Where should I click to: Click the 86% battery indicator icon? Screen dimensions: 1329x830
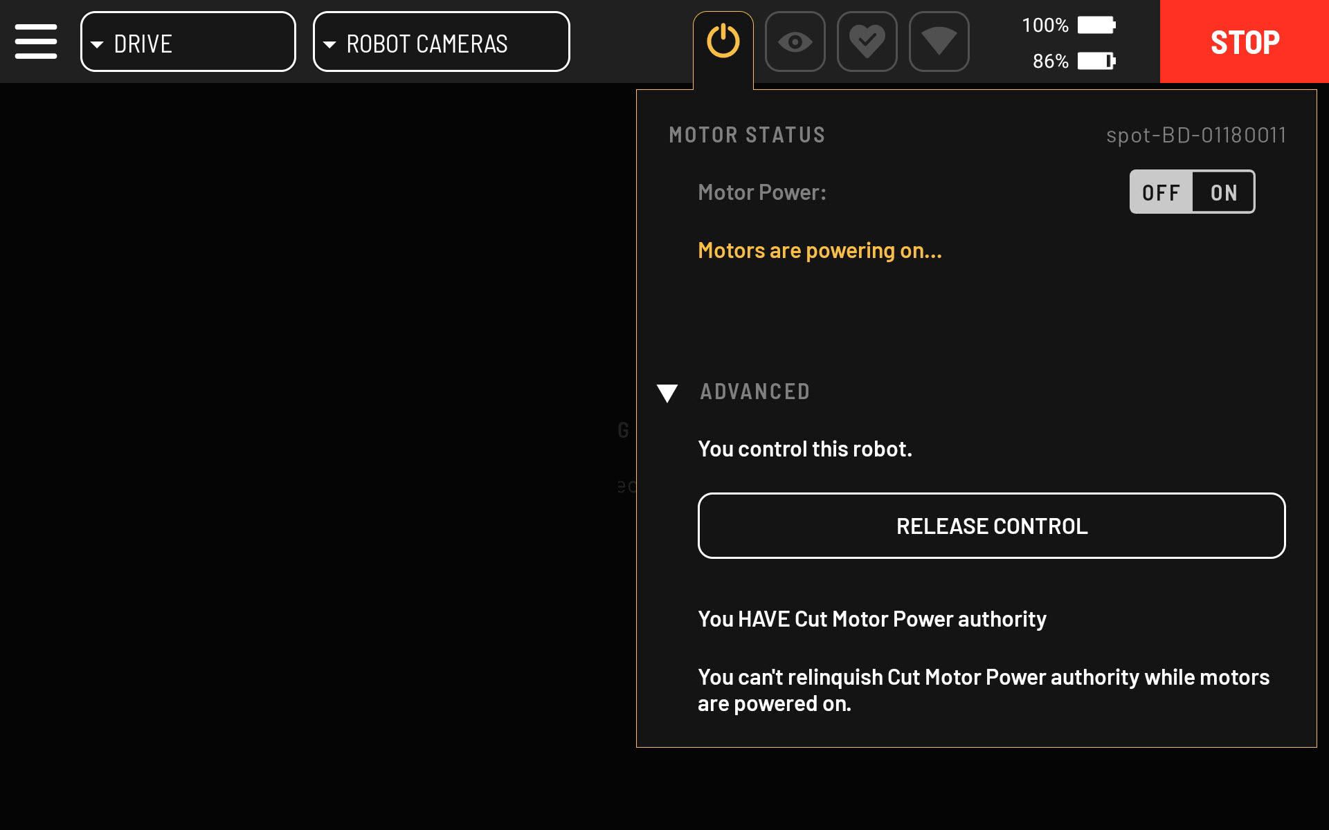click(x=1096, y=61)
